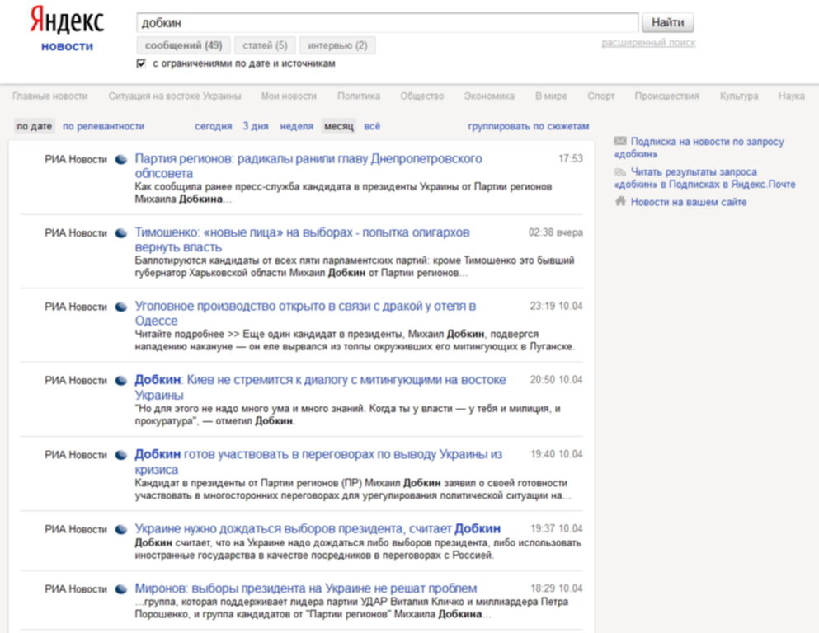Viewport: 819px width, 633px height.
Task: Filter results to сегодня
Action: tap(213, 126)
